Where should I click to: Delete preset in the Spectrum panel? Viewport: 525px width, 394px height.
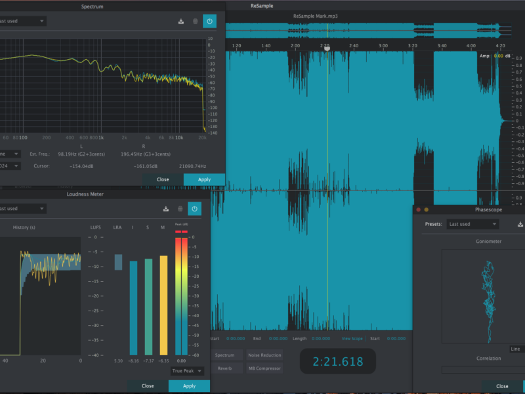(195, 21)
